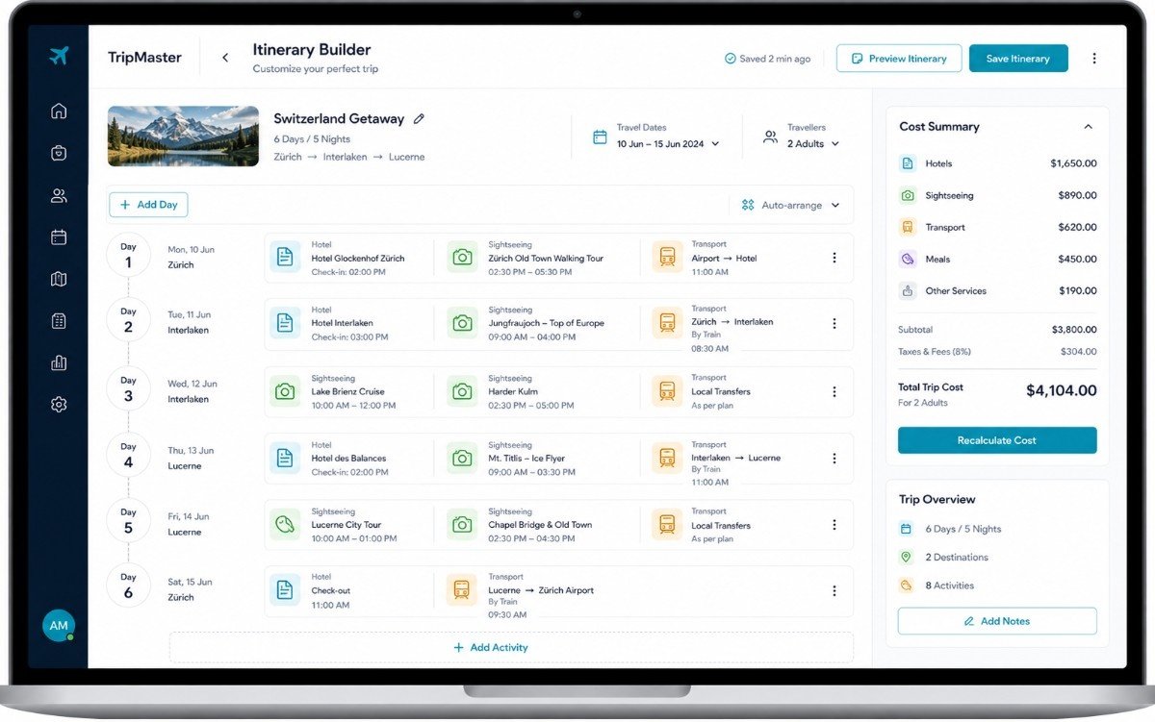Select the Day 2 timeline marker
Viewport: 1155px width, 722px height.
tap(128, 321)
